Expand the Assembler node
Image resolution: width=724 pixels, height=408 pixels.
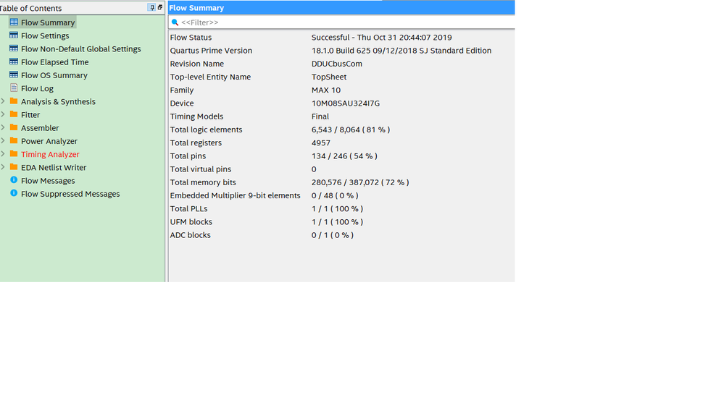(x=3, y=127)
